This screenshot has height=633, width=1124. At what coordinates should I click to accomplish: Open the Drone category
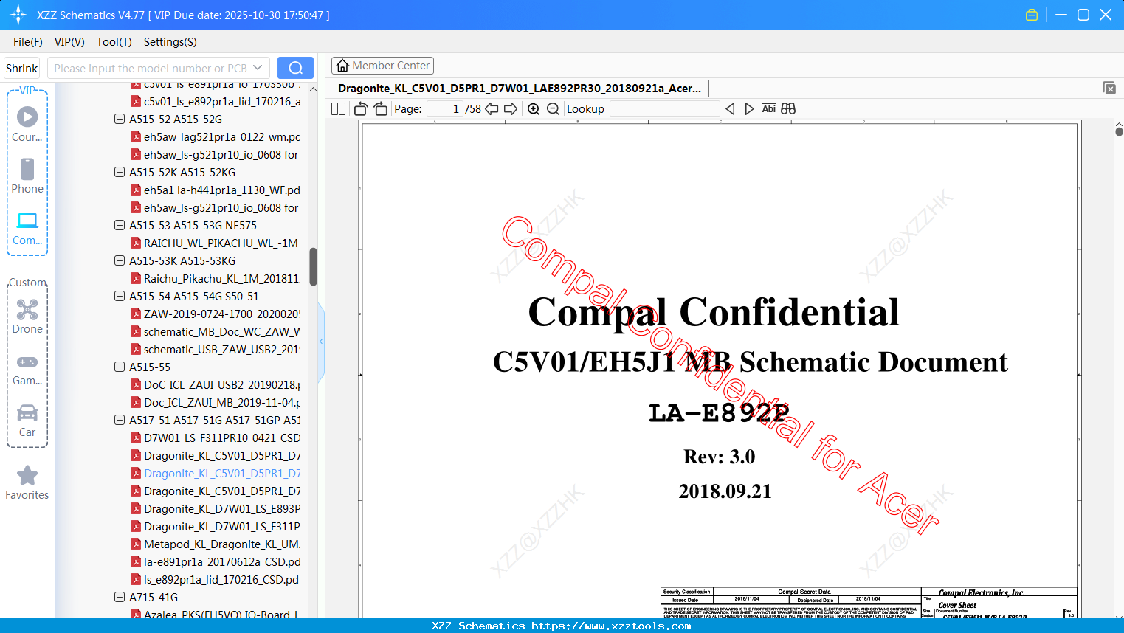(27, 316)
